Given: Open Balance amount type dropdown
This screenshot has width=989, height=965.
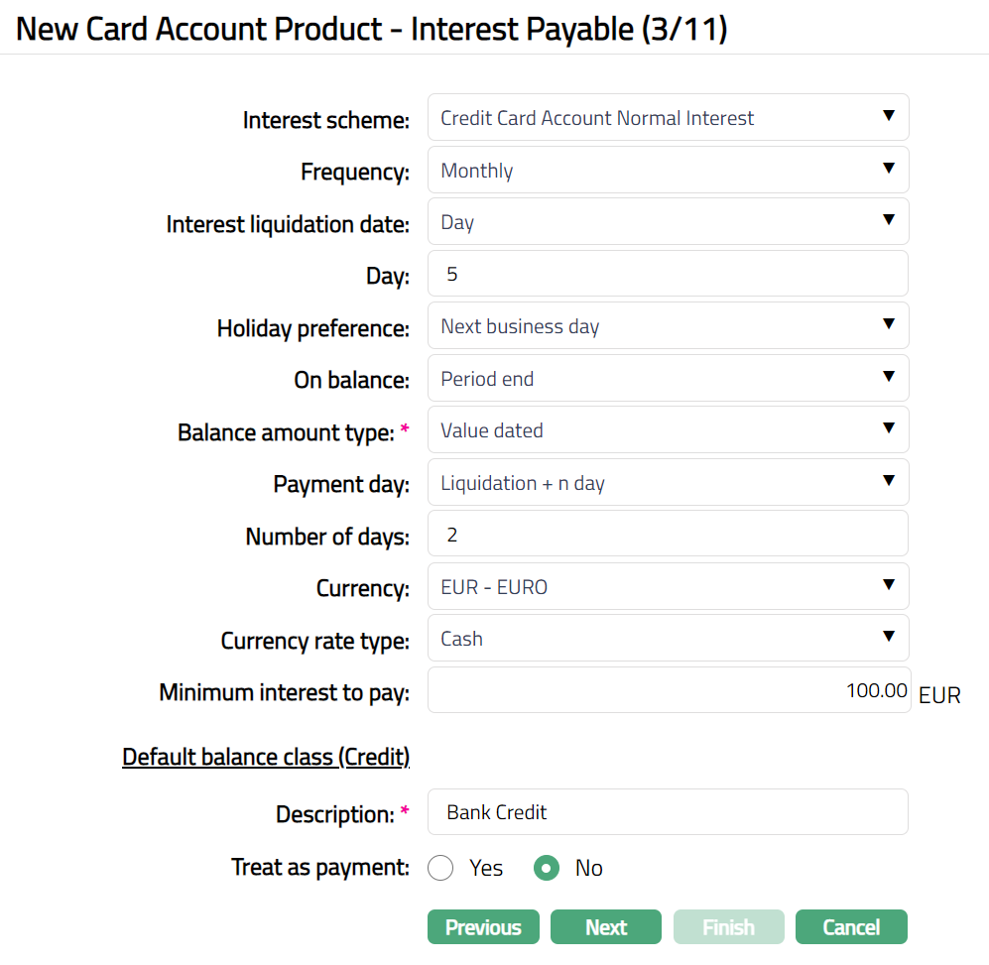Looking at the screenshot, I should point(668,430).
